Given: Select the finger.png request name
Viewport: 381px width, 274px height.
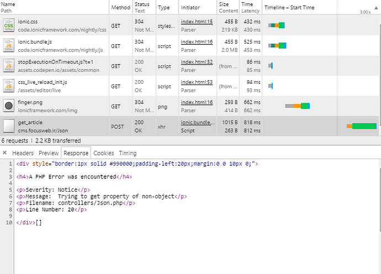Looking at the screenshot, I should point(30,102).
